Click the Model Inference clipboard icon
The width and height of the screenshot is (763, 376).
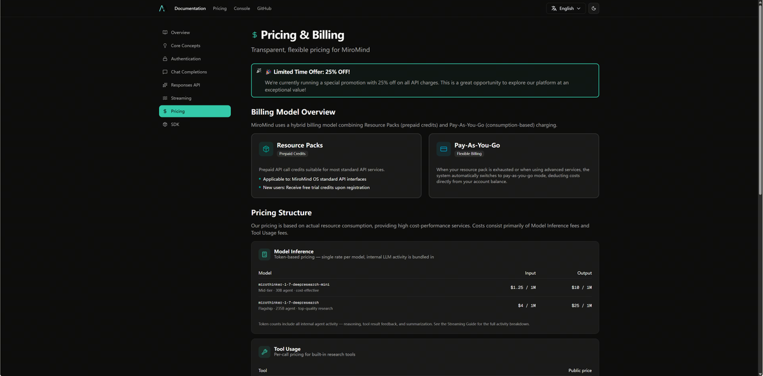(264, 254)
